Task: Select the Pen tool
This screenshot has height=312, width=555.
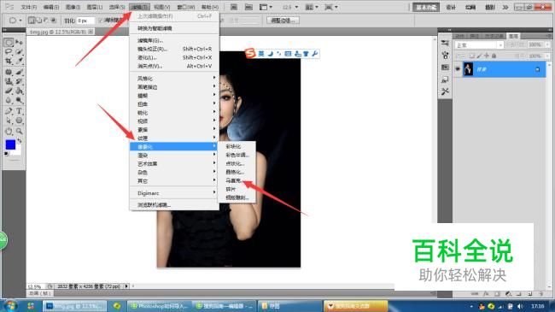Action: [x=9, y=111]
